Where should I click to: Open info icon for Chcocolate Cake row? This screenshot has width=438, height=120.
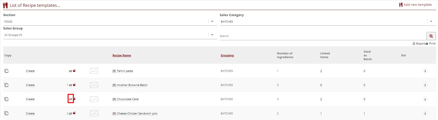425,99
